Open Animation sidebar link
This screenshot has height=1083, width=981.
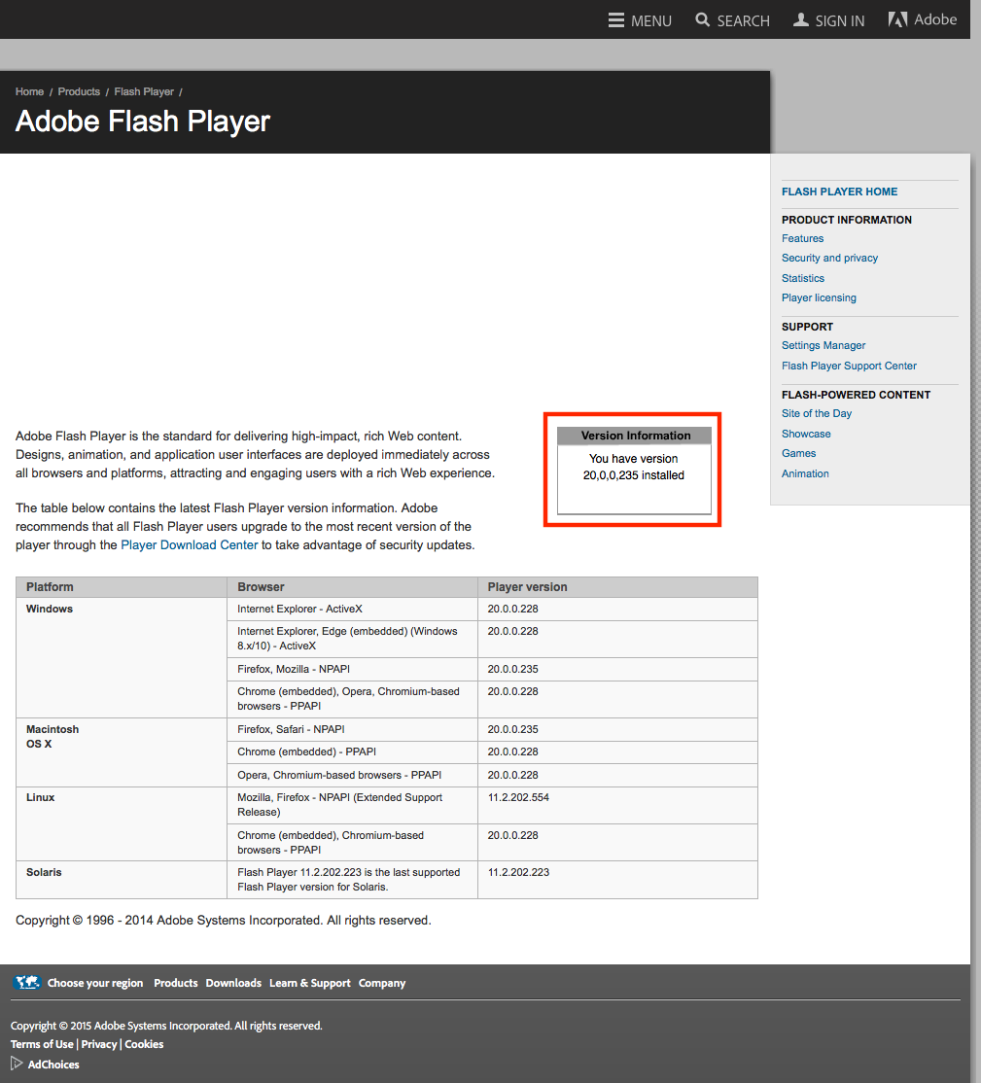[x=805, y=473]
